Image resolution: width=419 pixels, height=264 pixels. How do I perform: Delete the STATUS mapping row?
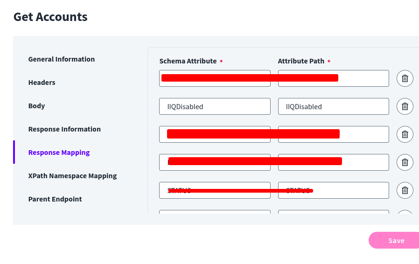[x=405, y=190]
